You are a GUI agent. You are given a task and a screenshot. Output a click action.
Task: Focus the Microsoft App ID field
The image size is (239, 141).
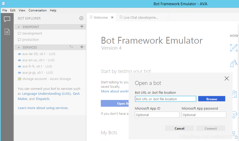point(157,115)
